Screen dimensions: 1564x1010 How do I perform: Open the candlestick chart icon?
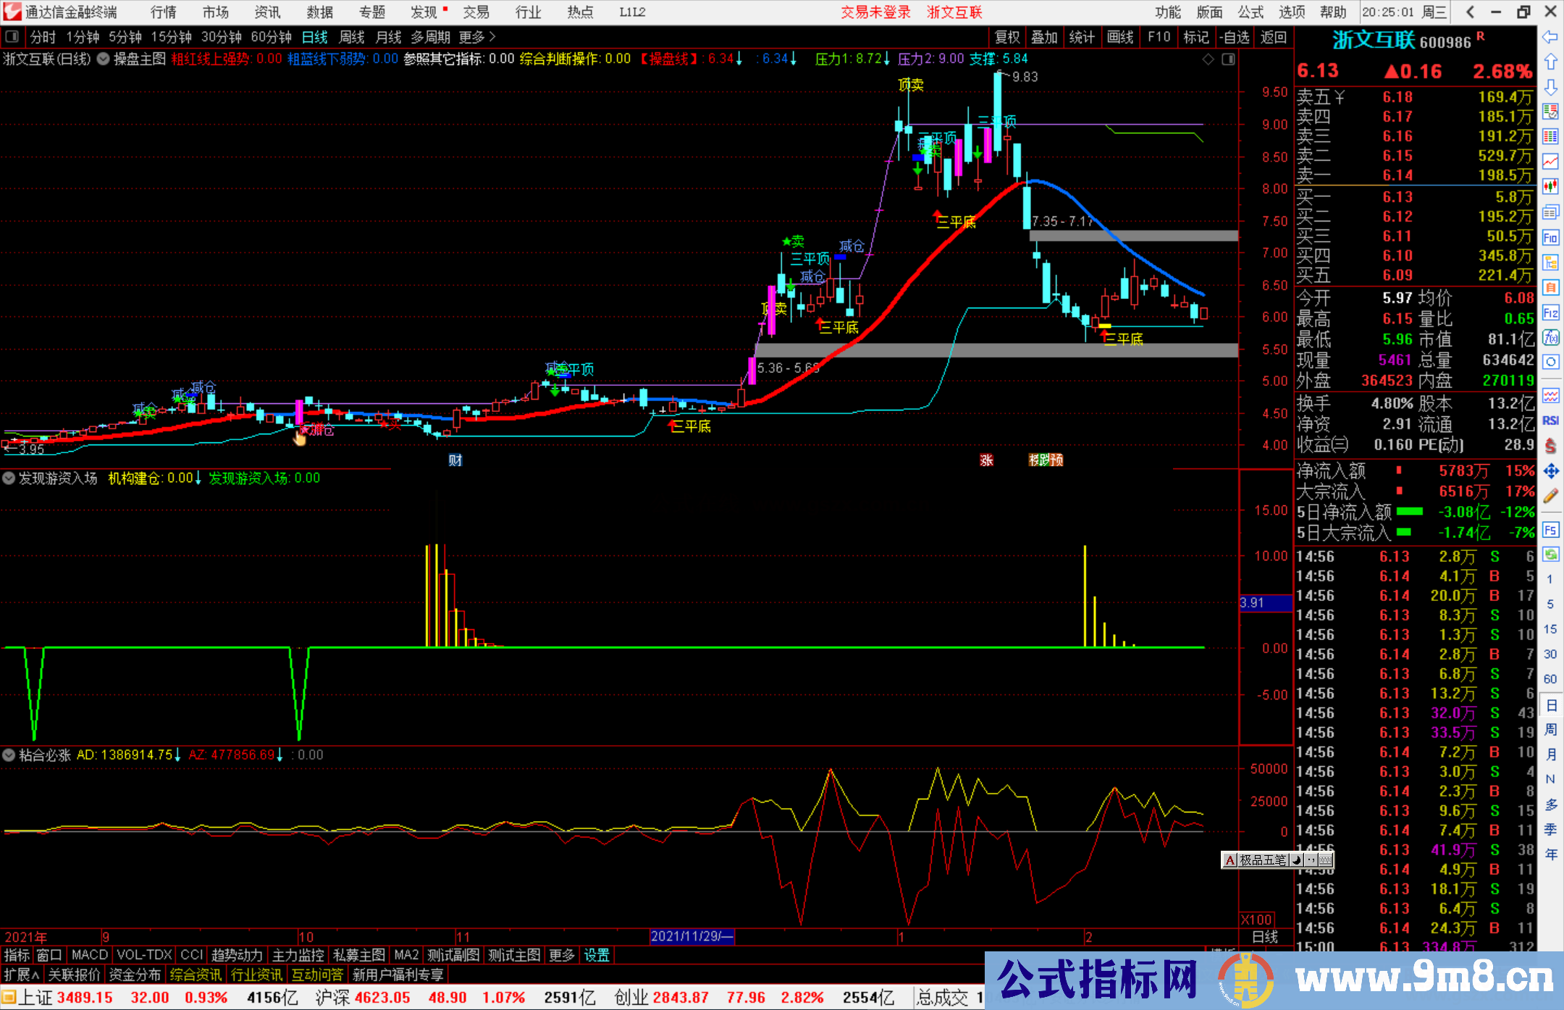[1550, 187]
